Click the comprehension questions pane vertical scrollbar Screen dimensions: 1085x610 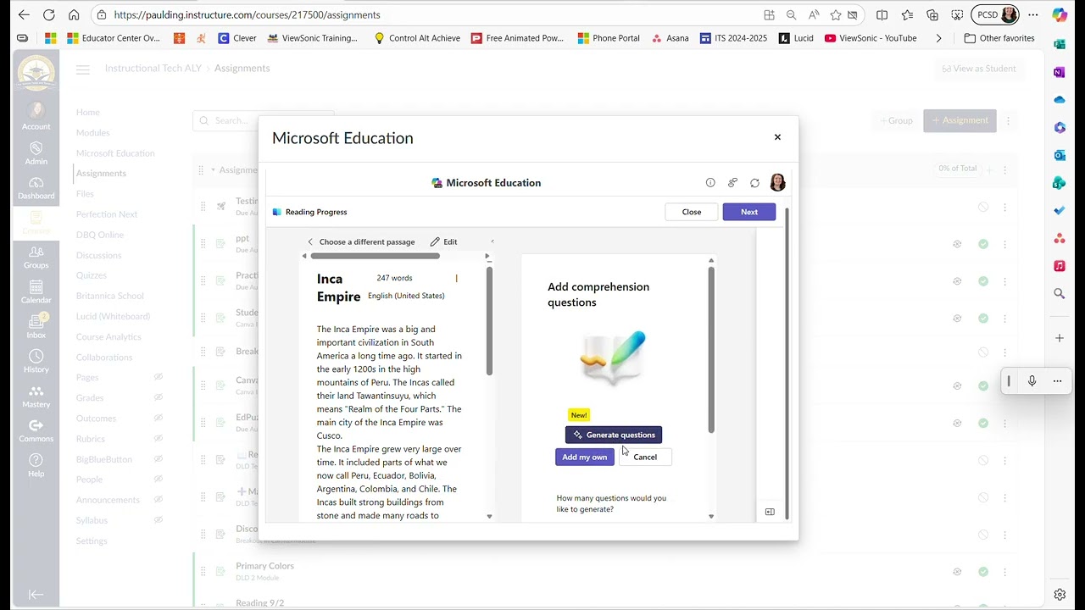(x=711, y=349)
